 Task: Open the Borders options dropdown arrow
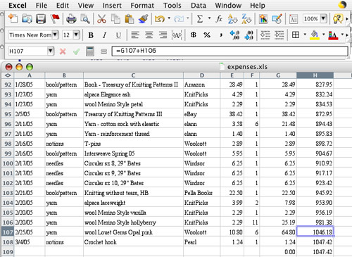click(305, 35)
